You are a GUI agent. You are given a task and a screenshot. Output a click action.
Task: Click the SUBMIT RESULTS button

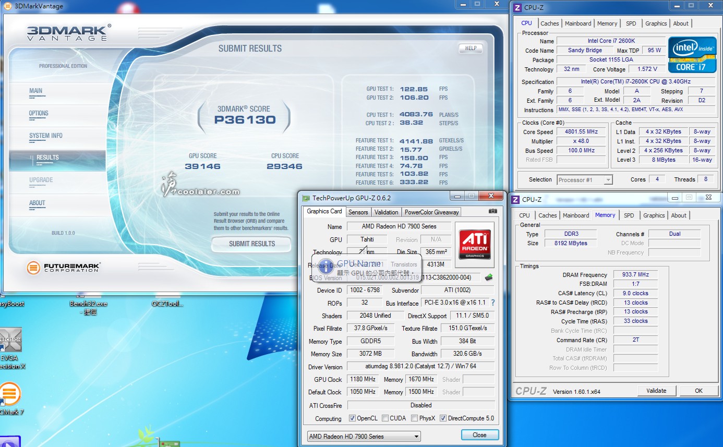(252, 244)
